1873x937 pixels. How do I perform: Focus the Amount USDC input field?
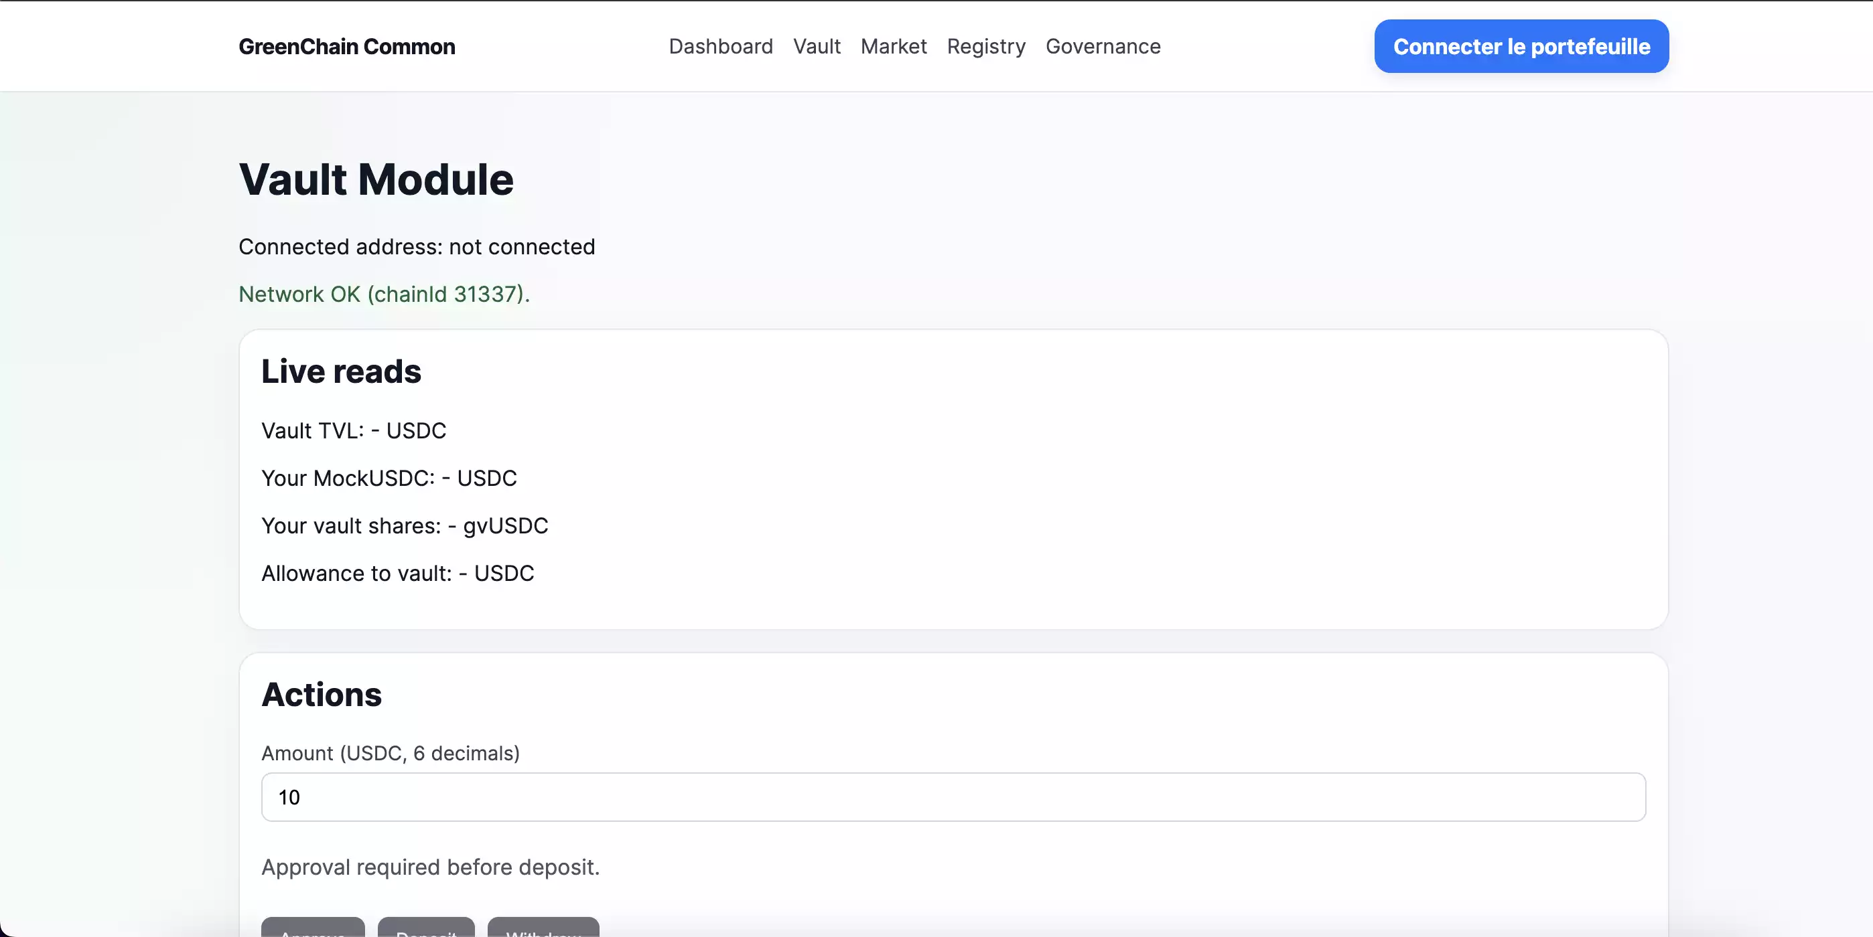[x=953, y=797]
